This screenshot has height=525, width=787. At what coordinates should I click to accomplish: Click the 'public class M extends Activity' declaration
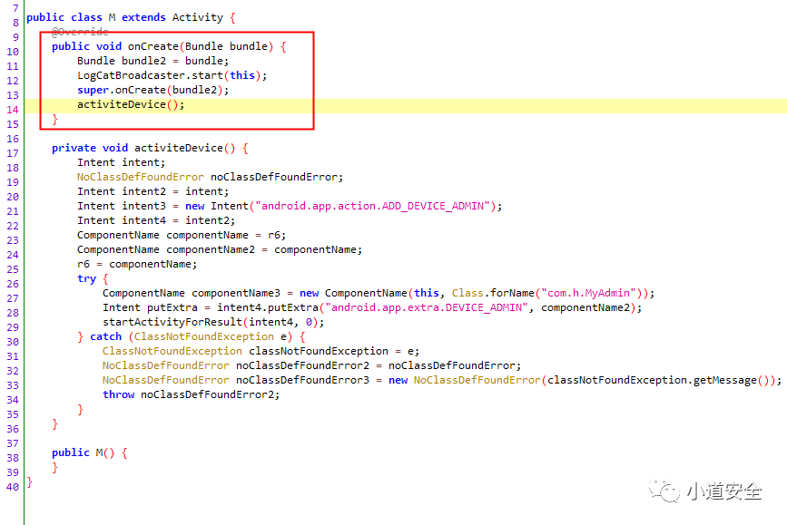pos(124,17)
